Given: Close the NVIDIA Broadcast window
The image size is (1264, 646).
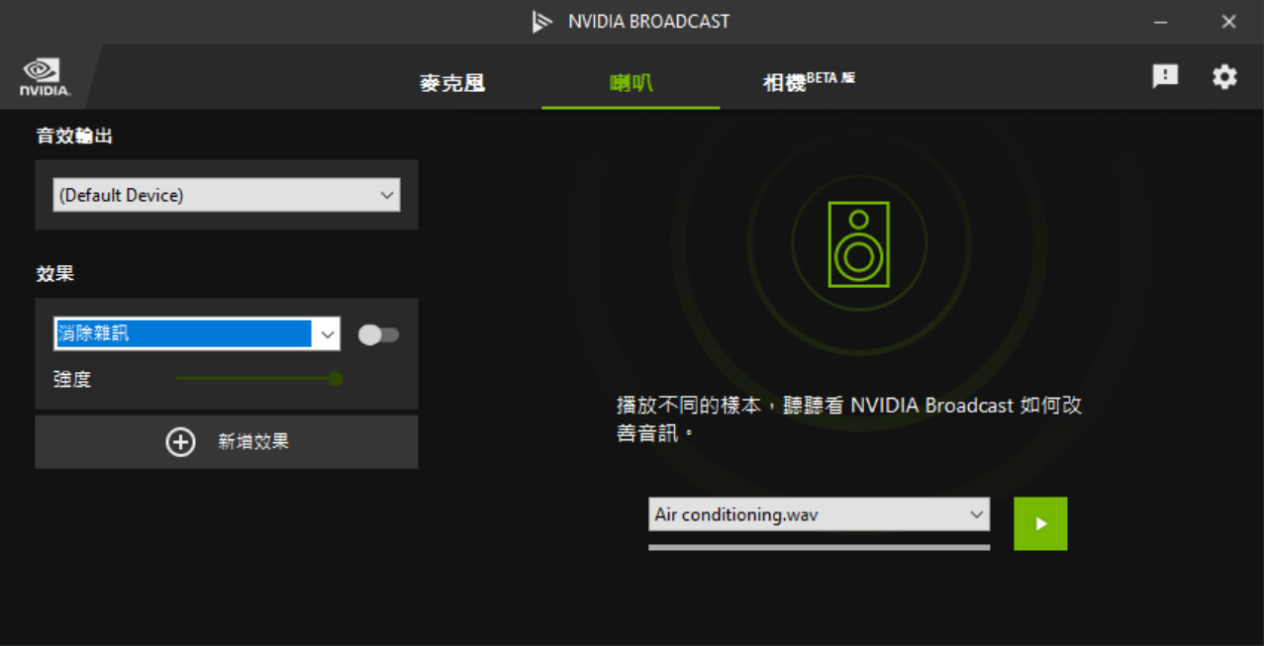Looking at the screenshot, I should 1228,22.
